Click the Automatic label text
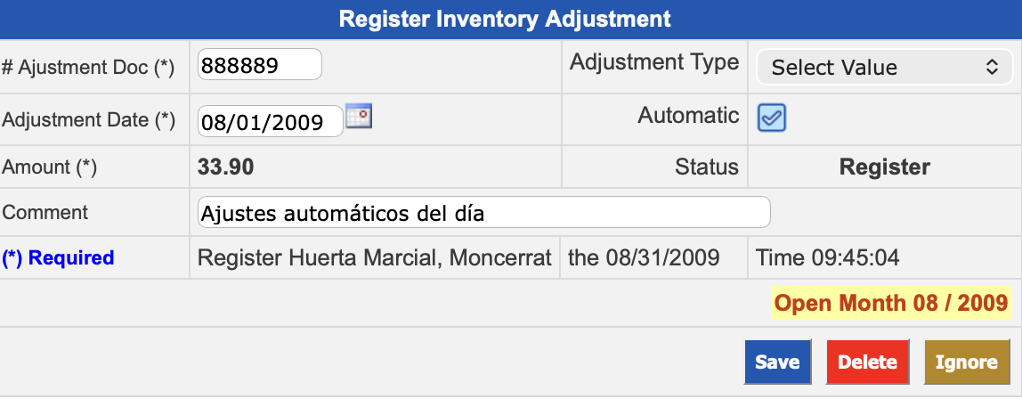Viewport: 1022px width, 399px height. (688, 115)
